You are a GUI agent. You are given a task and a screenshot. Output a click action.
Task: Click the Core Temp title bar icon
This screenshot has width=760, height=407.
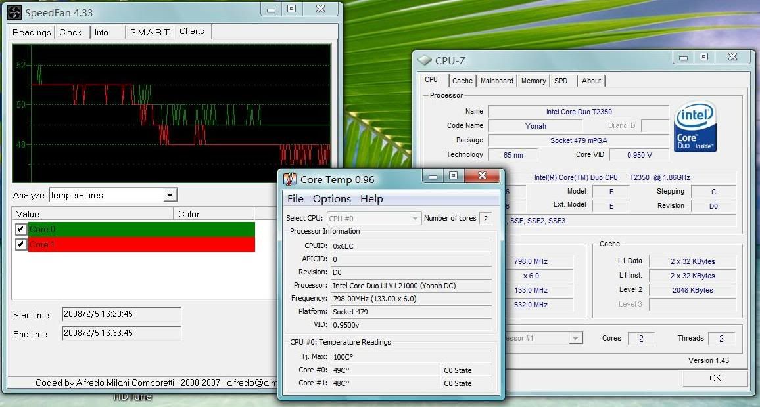[x=290, y=180]
